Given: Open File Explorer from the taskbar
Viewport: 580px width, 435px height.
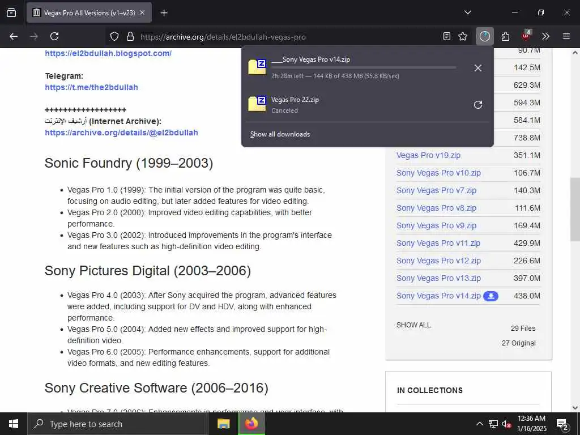Looking at the screenshot, I should click(223, 424).
